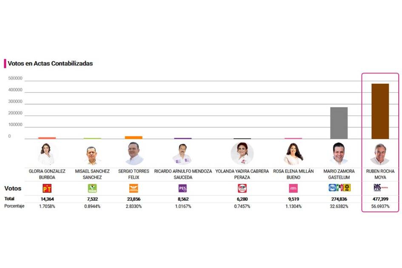This screenshot has height=268, width=402.
Task: Click the green Verde party logo
Action: pos(92,188)
